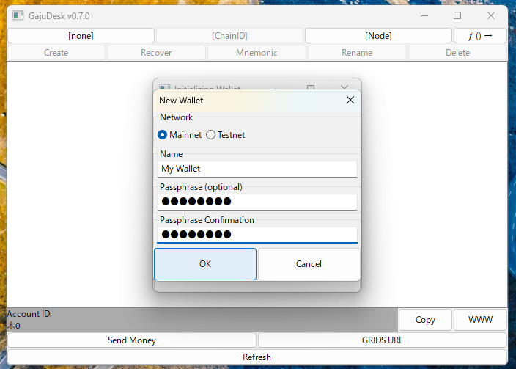The width and height of the screenshot is (516, 369).
Task: Click the Passphrase Confirmation field
Action: point(257,235)
